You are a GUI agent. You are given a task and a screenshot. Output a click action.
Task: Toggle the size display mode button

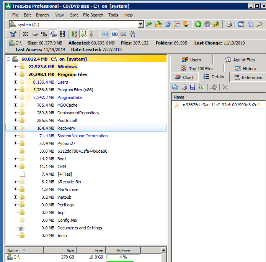[x=53, y=34]
